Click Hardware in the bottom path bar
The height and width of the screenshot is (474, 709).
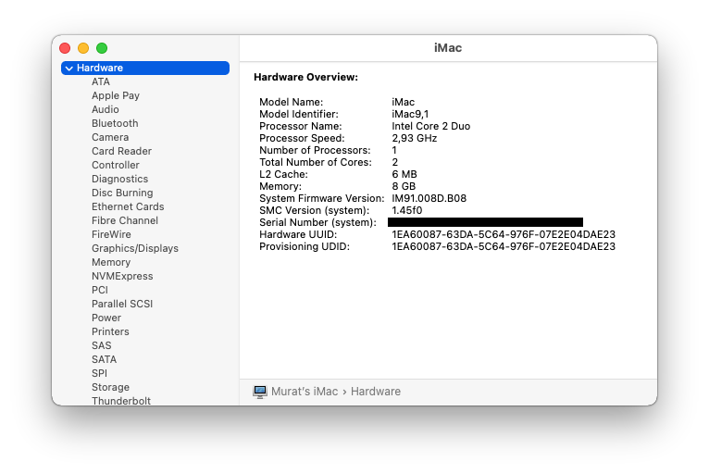(x=376, y=392)
